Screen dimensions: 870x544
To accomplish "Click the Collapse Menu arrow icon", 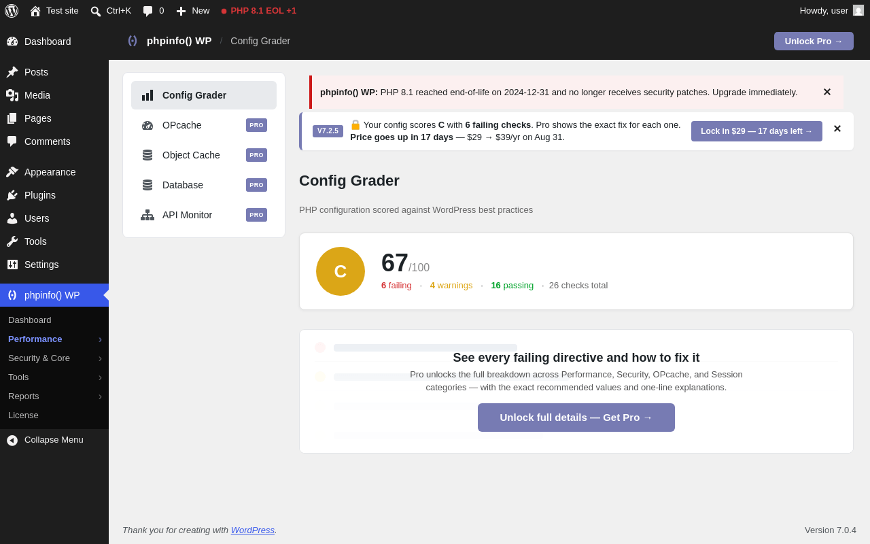I will [12, 440].
